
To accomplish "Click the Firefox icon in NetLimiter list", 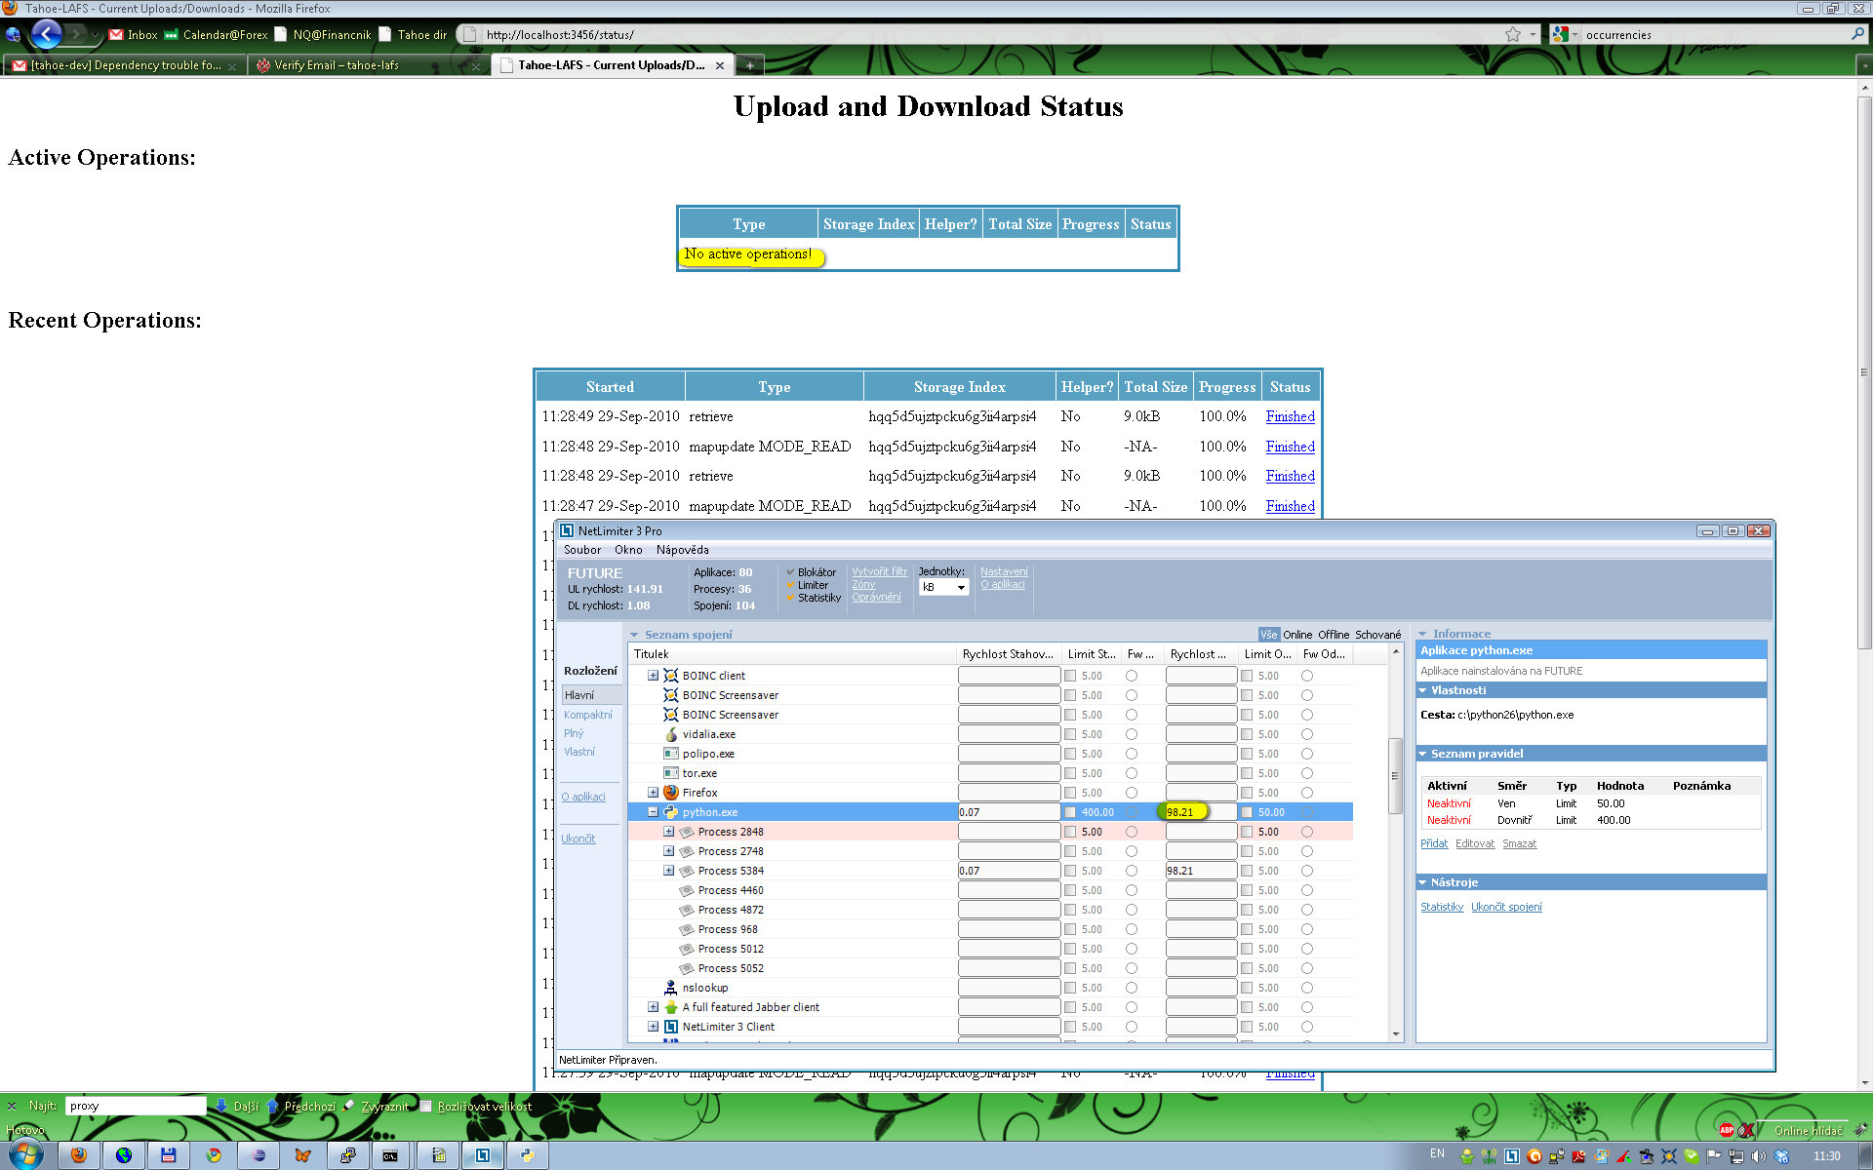I will 671,793.
